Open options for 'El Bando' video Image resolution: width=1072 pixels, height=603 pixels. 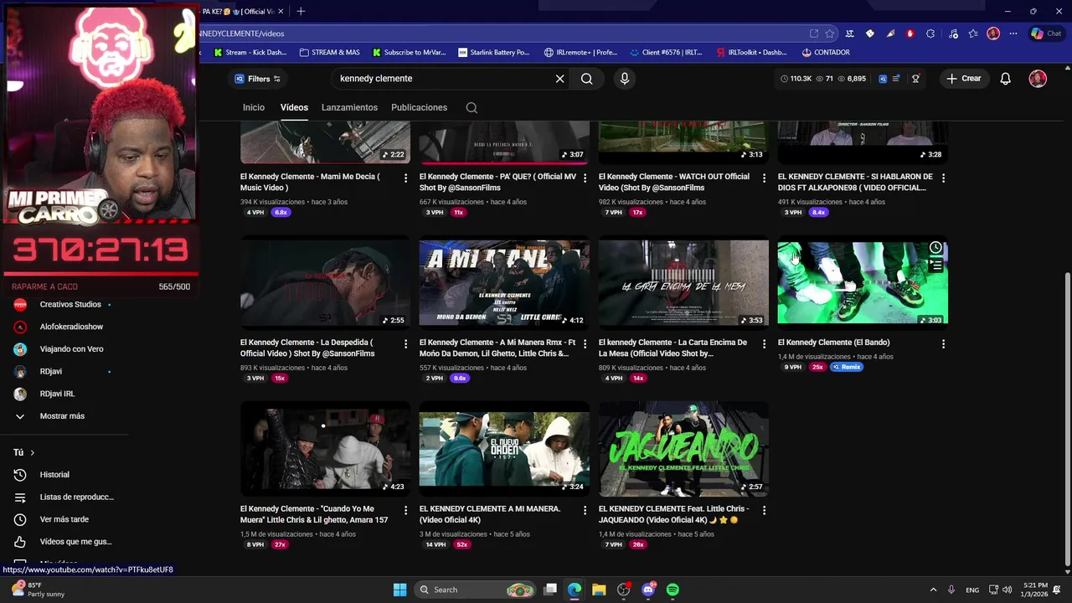pos(943,343)
